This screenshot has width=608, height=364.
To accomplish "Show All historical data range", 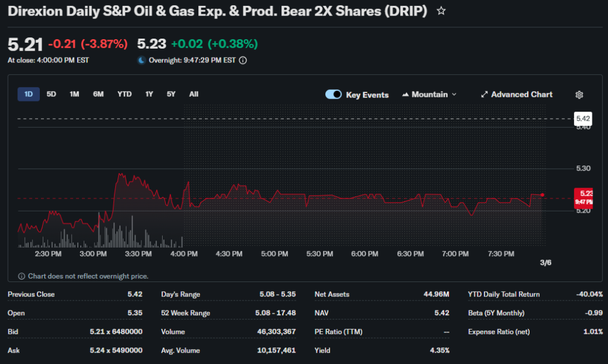I will pos(194,94).
